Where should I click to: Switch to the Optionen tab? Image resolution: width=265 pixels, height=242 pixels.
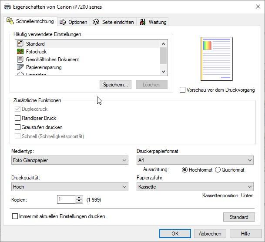tap(74, 22)
